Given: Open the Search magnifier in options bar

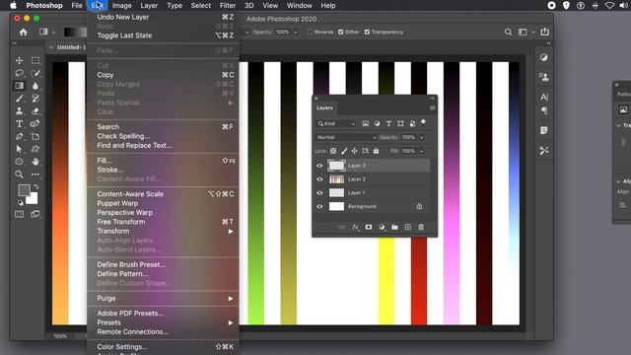Looking at the screenshot, I should [x=509, y=32].
